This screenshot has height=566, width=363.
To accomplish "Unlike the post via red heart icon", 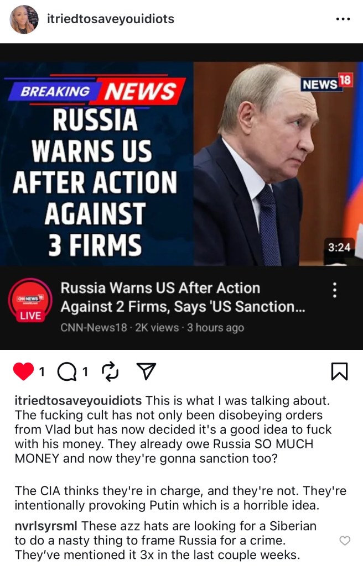I will pos(23,371).
